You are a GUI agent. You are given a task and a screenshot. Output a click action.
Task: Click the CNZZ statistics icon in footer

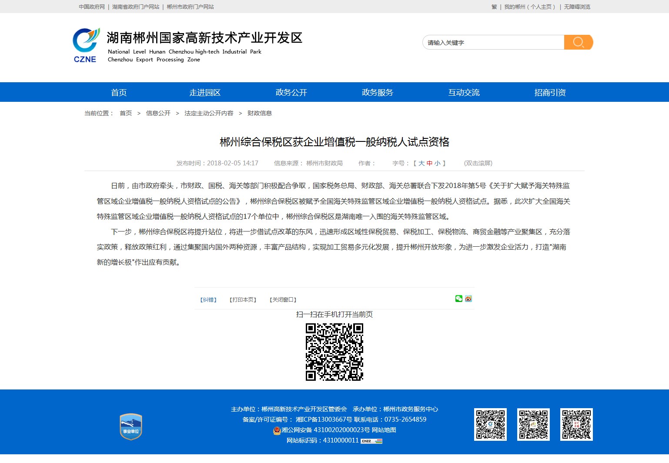(371, 441)
